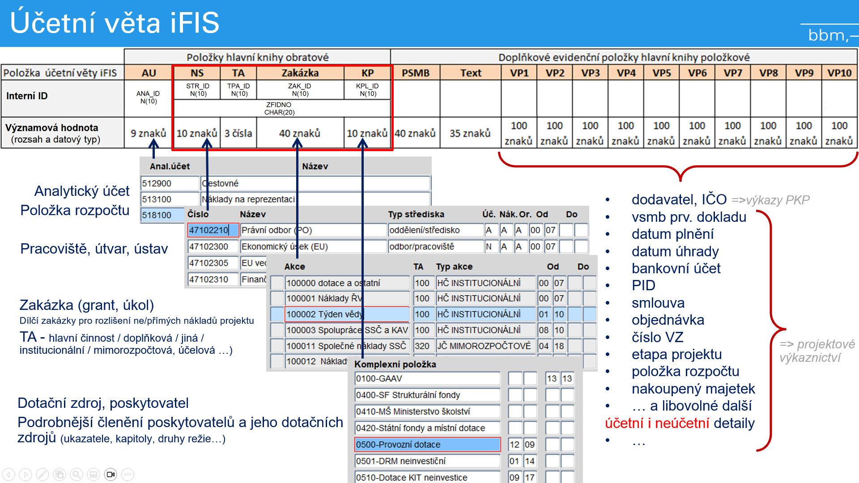Click the KP column header
This screenshot has height=483, width=859.
(x=367, y=73)
